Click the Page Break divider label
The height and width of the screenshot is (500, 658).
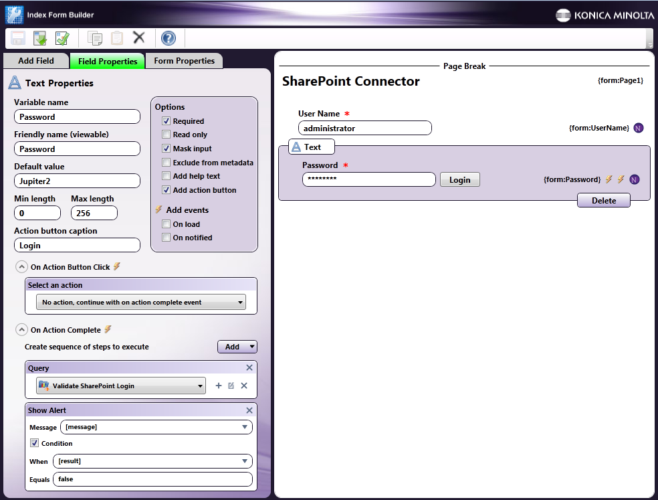pyautogui.click(x=464, y=66)
